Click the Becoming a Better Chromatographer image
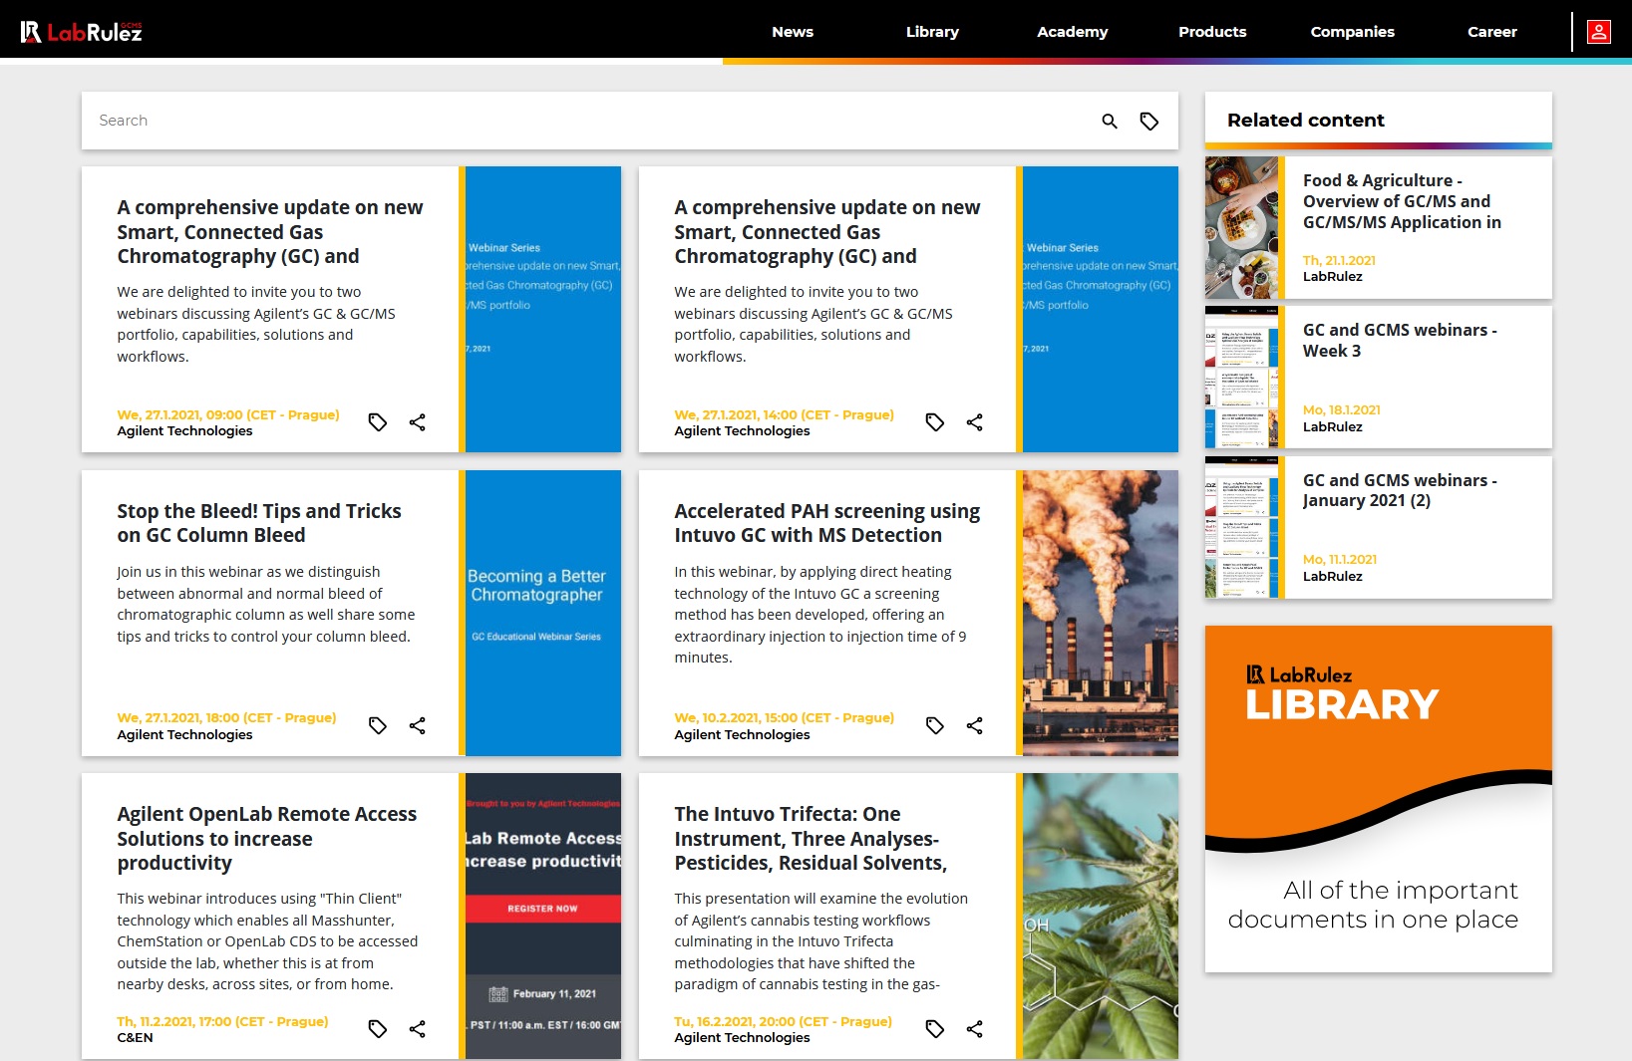The image size is (1632, 1061). point(543,613)
